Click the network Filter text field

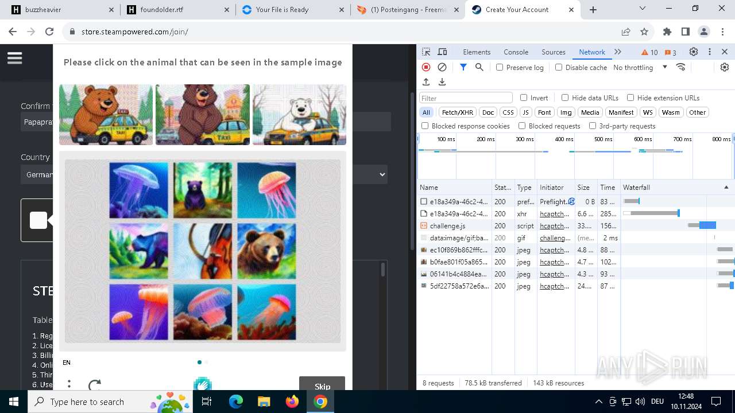(x=466, y=98)
